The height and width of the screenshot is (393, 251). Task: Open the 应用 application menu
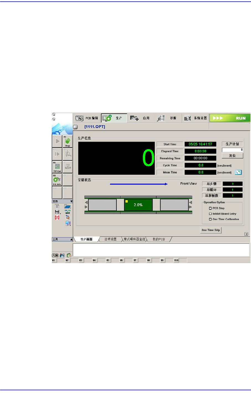(141, 118)
